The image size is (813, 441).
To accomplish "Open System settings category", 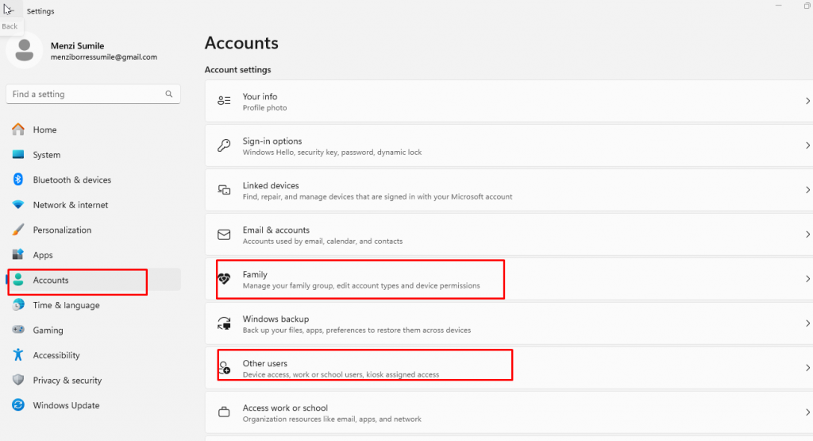I will click(x=47, y=155).
